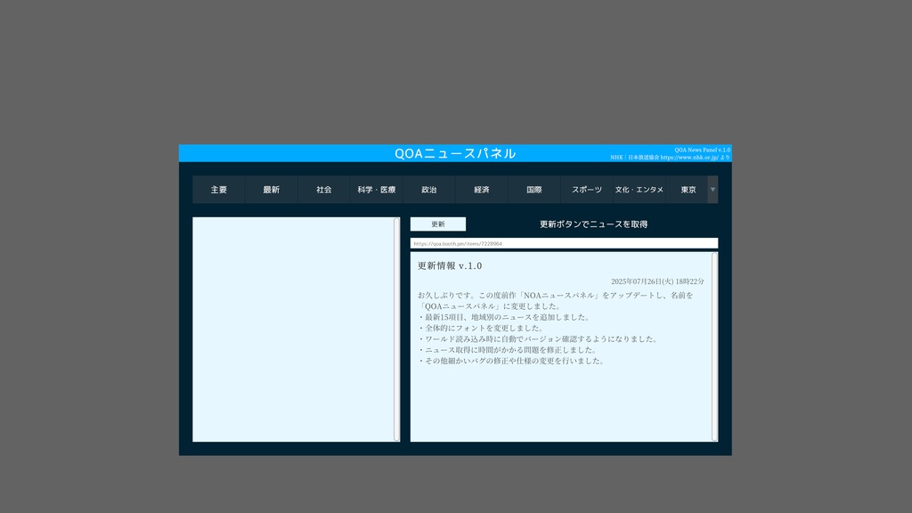The image size is (912, 513).
Task: View the 政治 (politics) tab
Action: click(427, 189)
